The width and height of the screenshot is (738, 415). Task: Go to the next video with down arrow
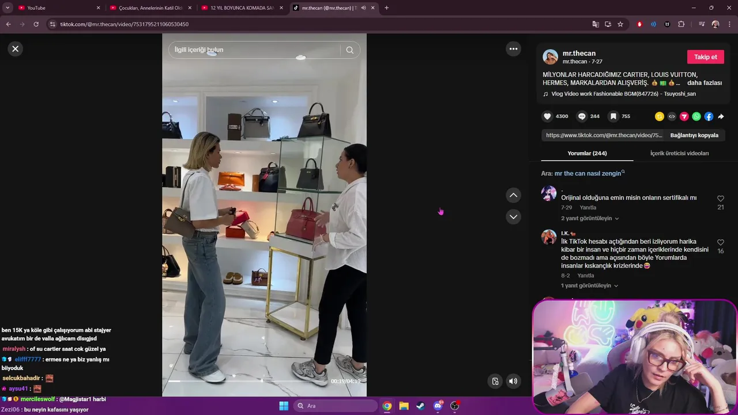[x=513, y=217]
